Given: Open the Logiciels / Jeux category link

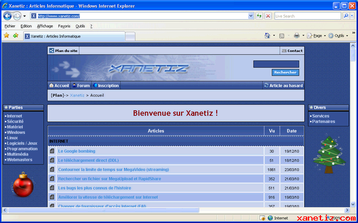Looking at the screenshot, I should point(22,143).
